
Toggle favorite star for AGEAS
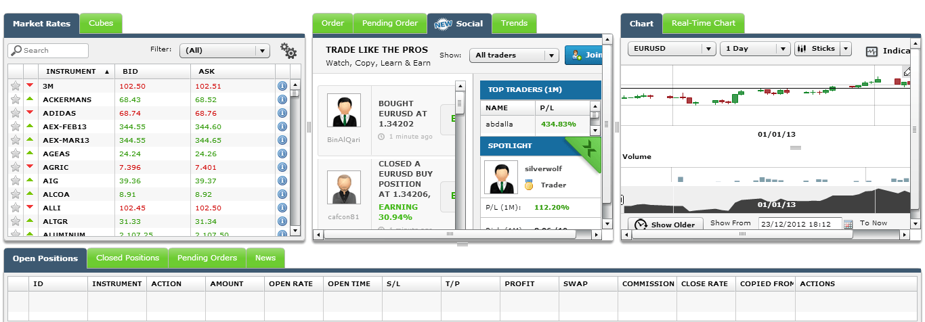point(16,154)
